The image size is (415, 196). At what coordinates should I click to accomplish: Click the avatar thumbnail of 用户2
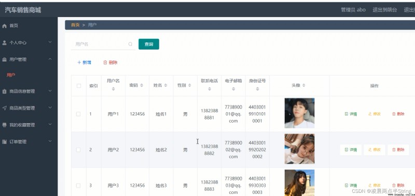(x=299, y=149)
